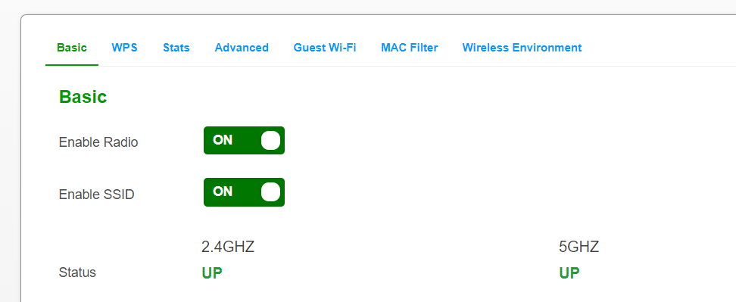Click the Enable Radio label text

tap(98, 142)
